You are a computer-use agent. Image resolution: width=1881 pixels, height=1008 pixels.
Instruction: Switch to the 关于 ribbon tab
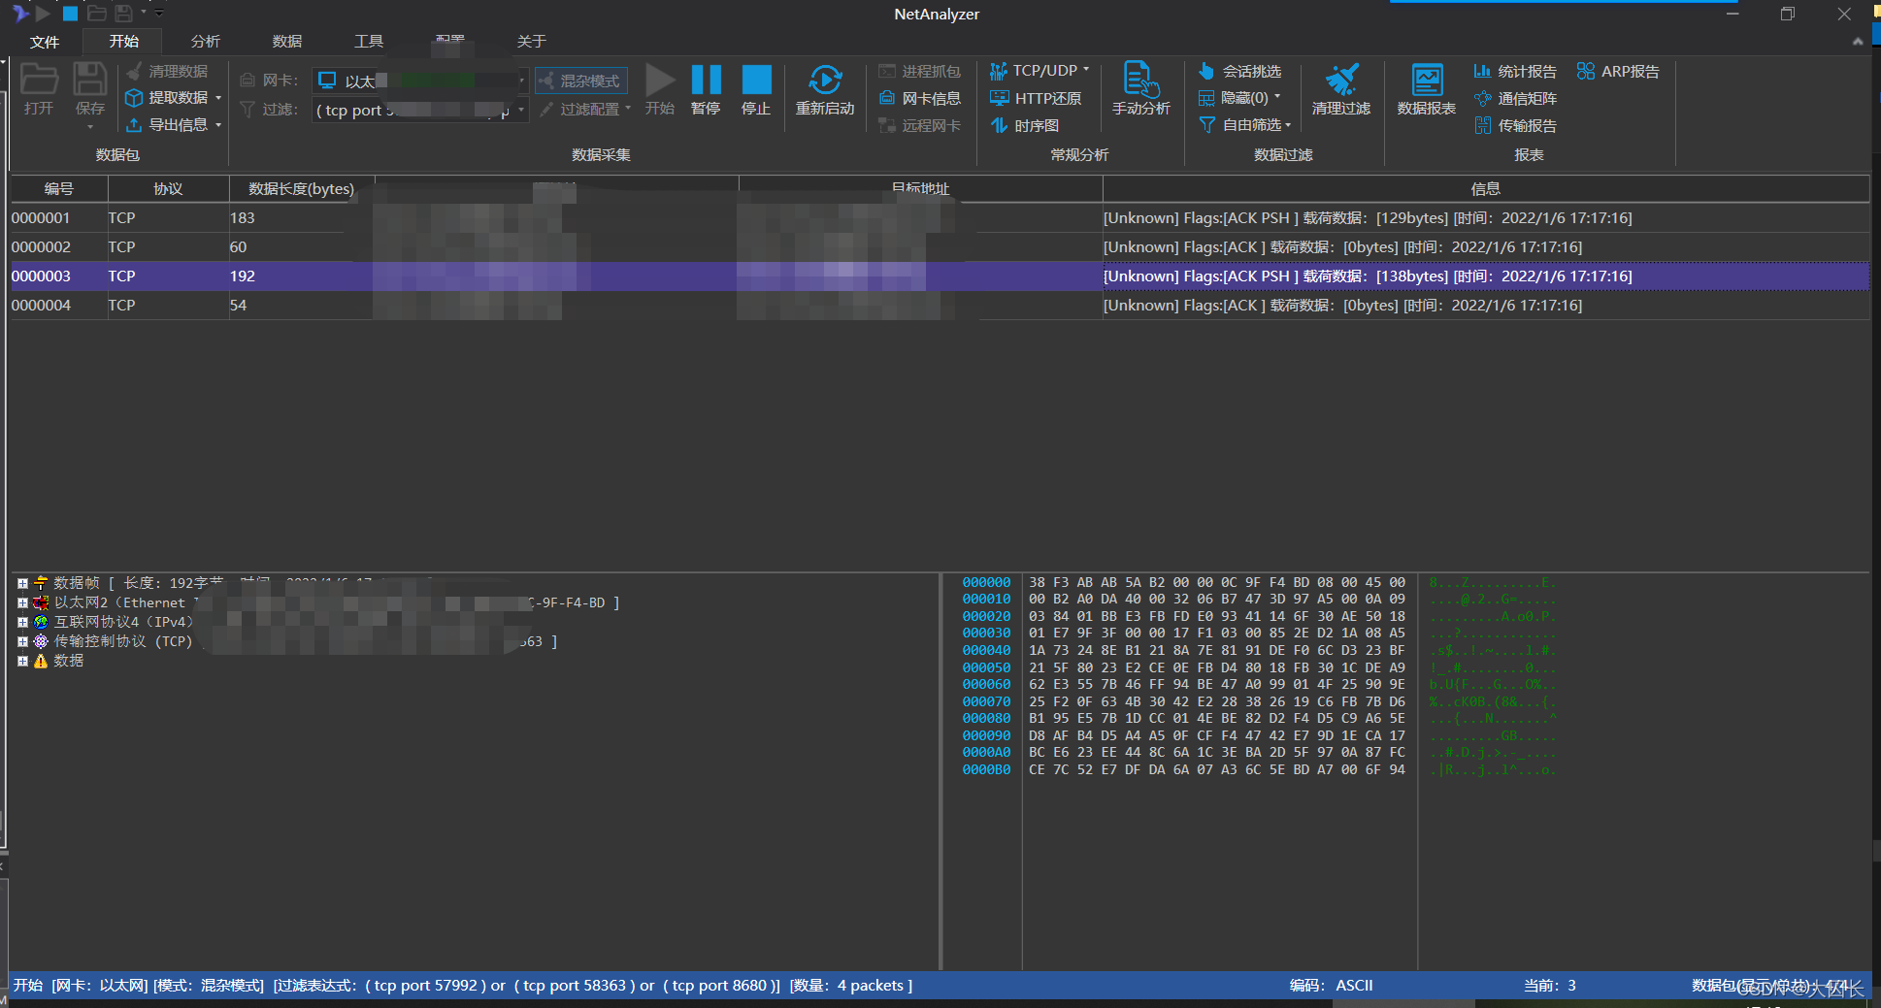point(531,41)
